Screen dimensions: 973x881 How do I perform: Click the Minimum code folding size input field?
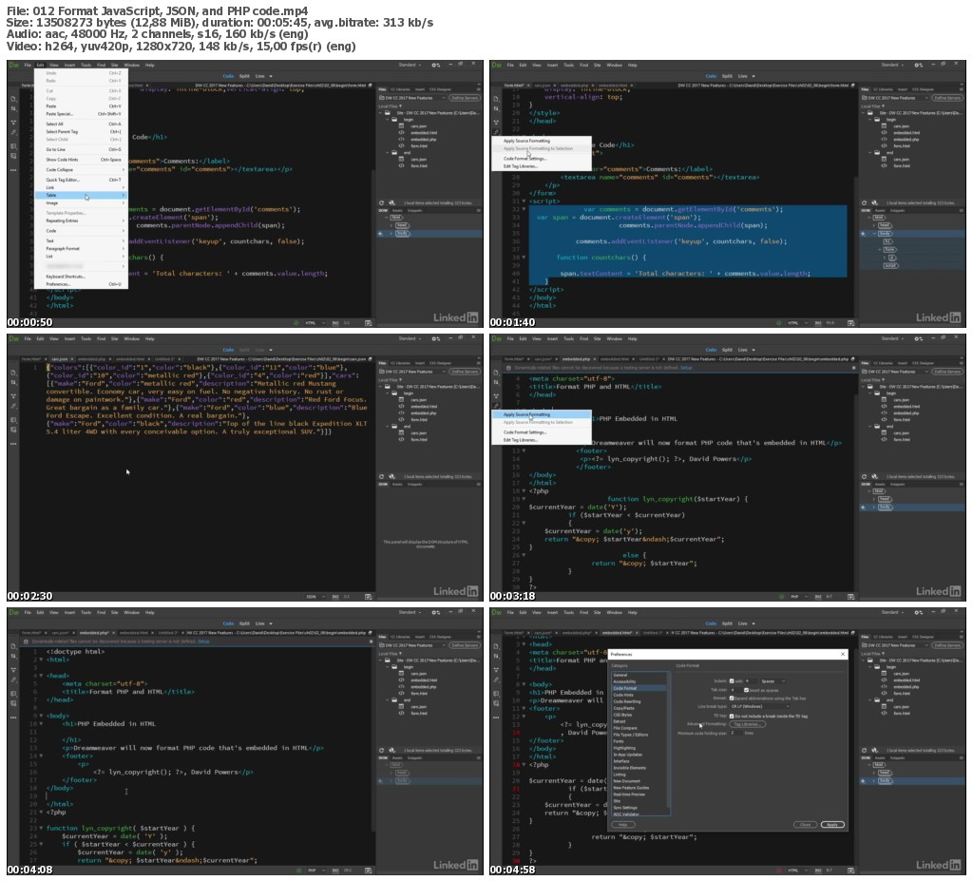[737, 733]
